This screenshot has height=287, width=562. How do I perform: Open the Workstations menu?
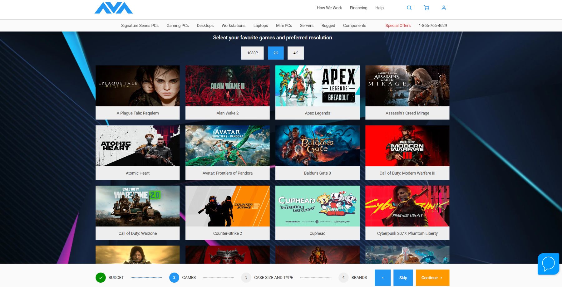point(234,26)
